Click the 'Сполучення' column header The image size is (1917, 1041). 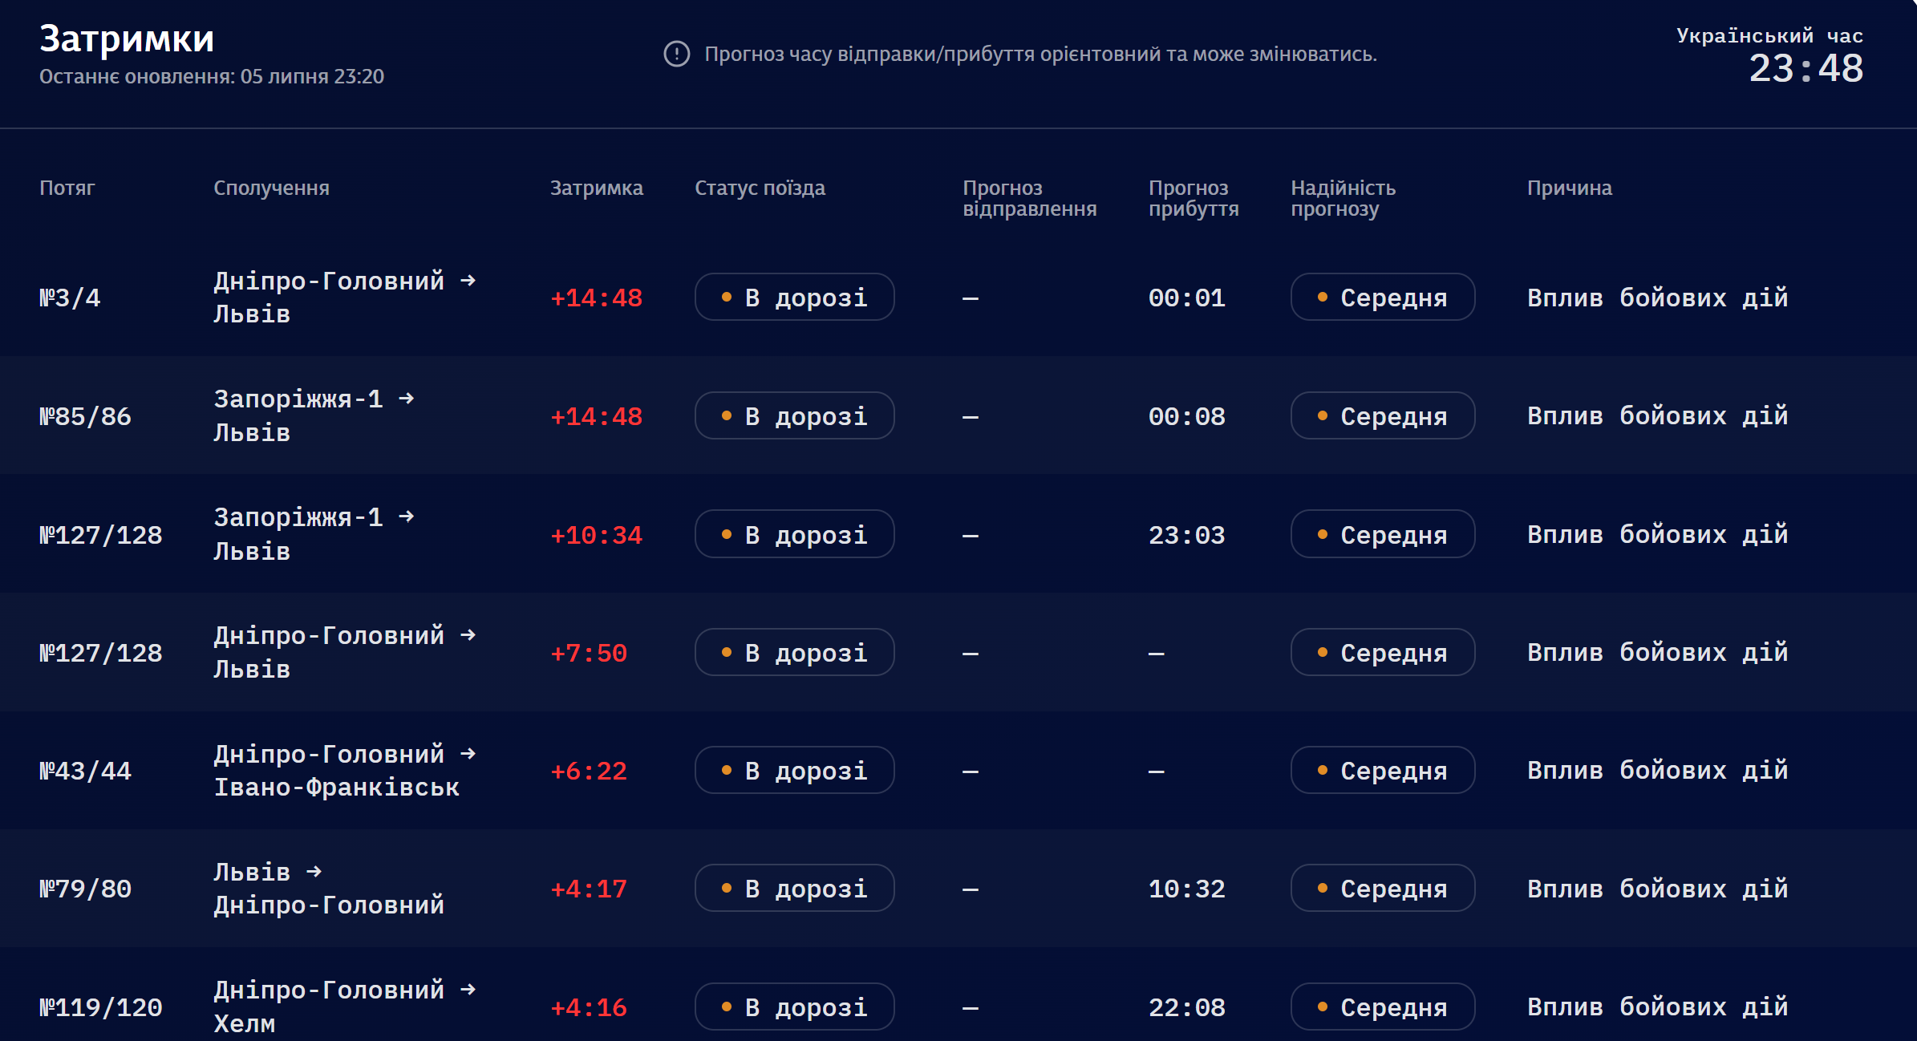pos(271,188)
